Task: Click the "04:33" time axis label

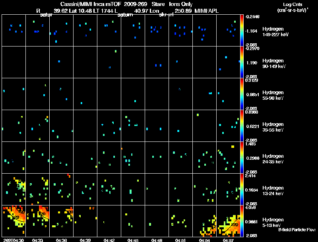Action: (37, 240)
